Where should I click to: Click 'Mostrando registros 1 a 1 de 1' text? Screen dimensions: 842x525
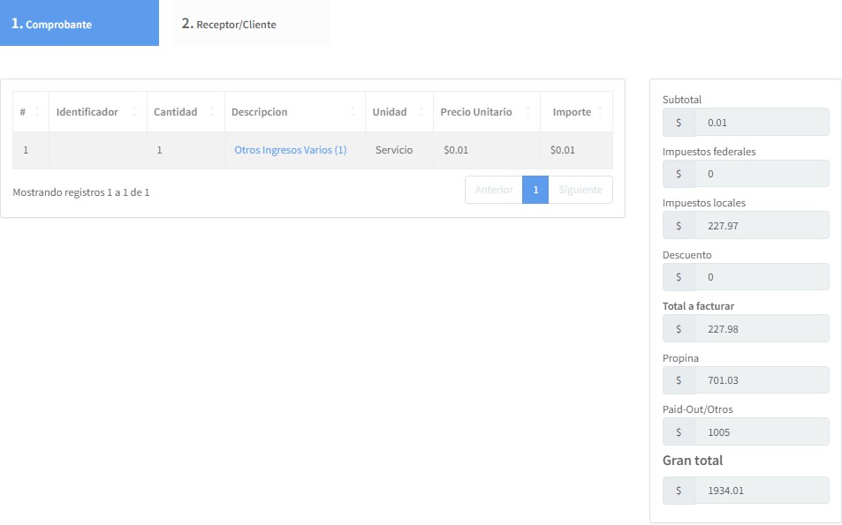click(81, 192)
